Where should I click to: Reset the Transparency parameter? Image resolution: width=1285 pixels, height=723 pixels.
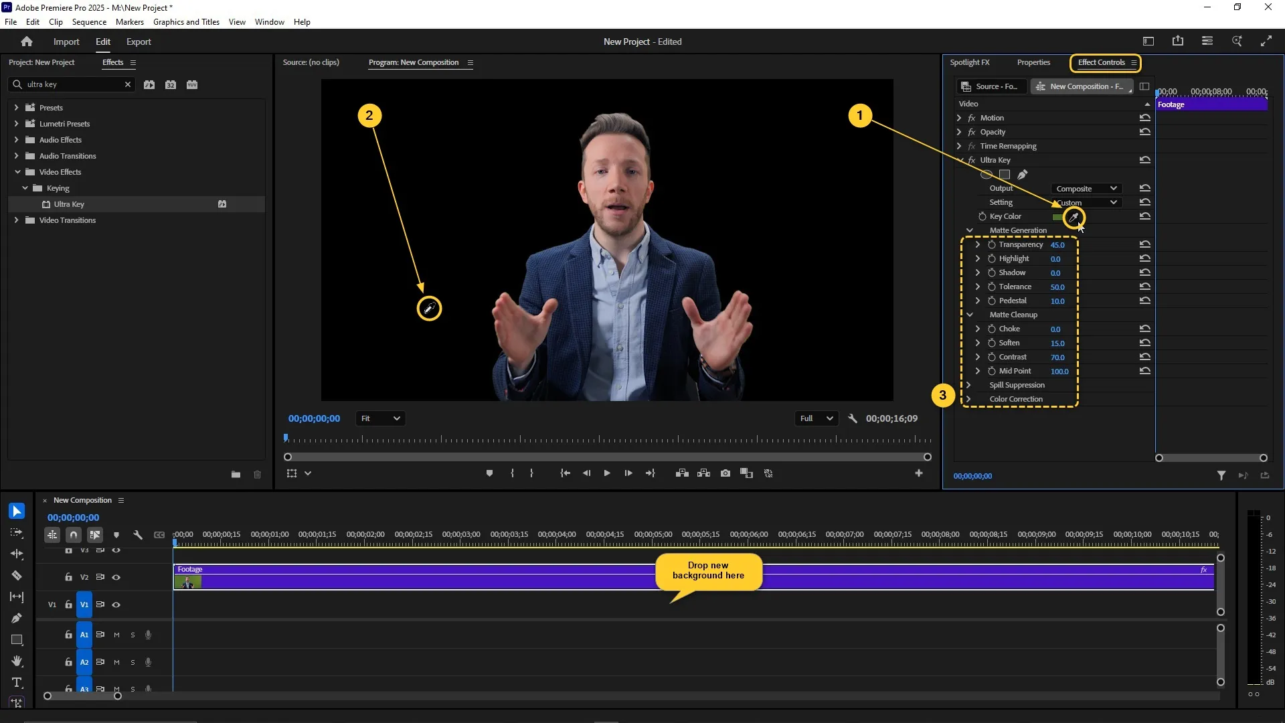coord(1145,244)
